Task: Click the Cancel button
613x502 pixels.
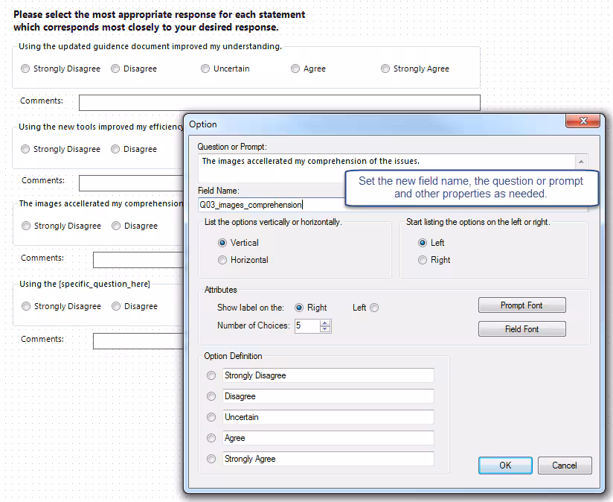Action: [x=564, y=465]
